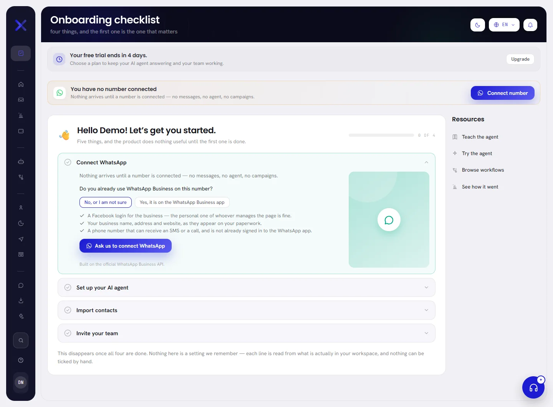Screen dimensions: 553x407
Task: Open the templates layout icon in sidebar
Action: [21, 255]
